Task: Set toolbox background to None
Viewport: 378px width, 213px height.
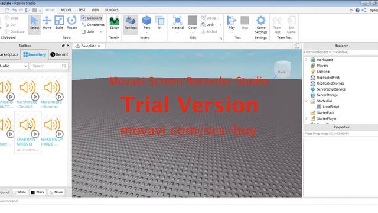Action: 56,192
